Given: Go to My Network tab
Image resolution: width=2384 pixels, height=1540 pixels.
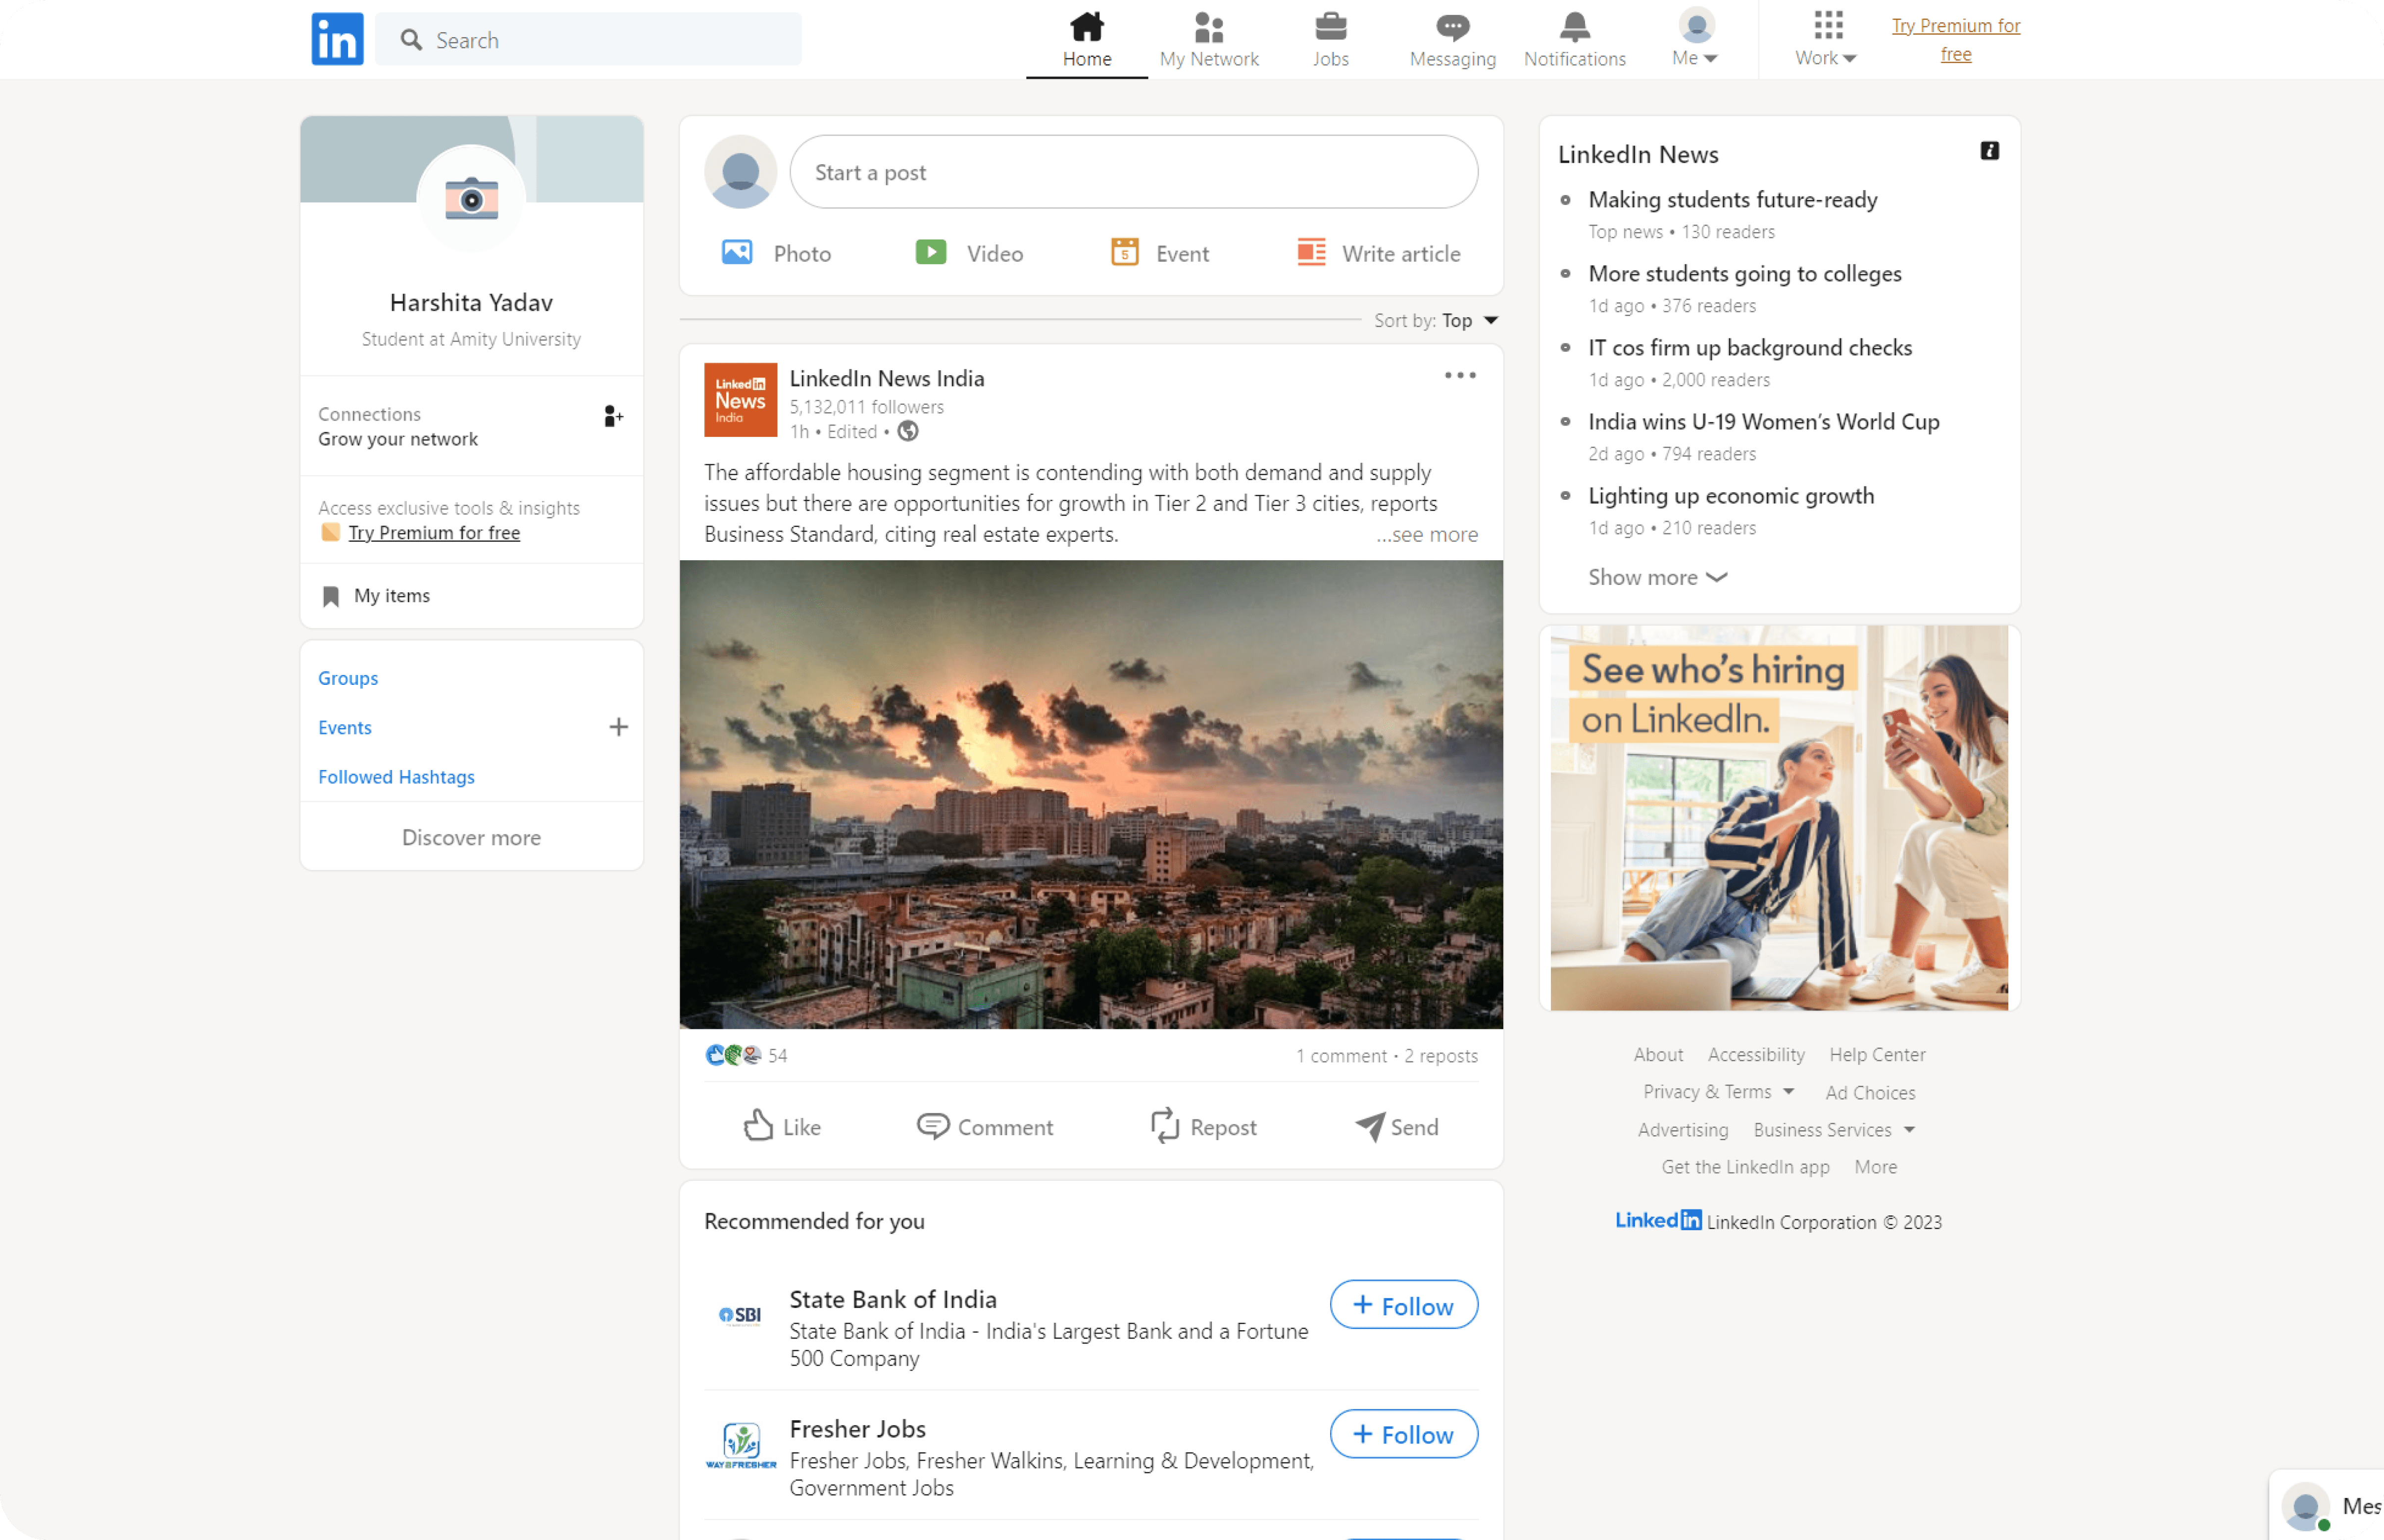Looking at the screenshot, I should [1209, 40].
